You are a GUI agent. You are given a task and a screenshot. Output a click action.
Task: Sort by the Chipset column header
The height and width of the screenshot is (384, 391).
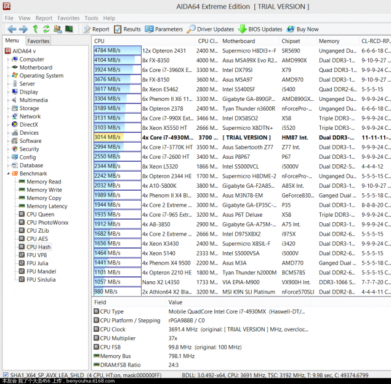[x=298, y=41]
